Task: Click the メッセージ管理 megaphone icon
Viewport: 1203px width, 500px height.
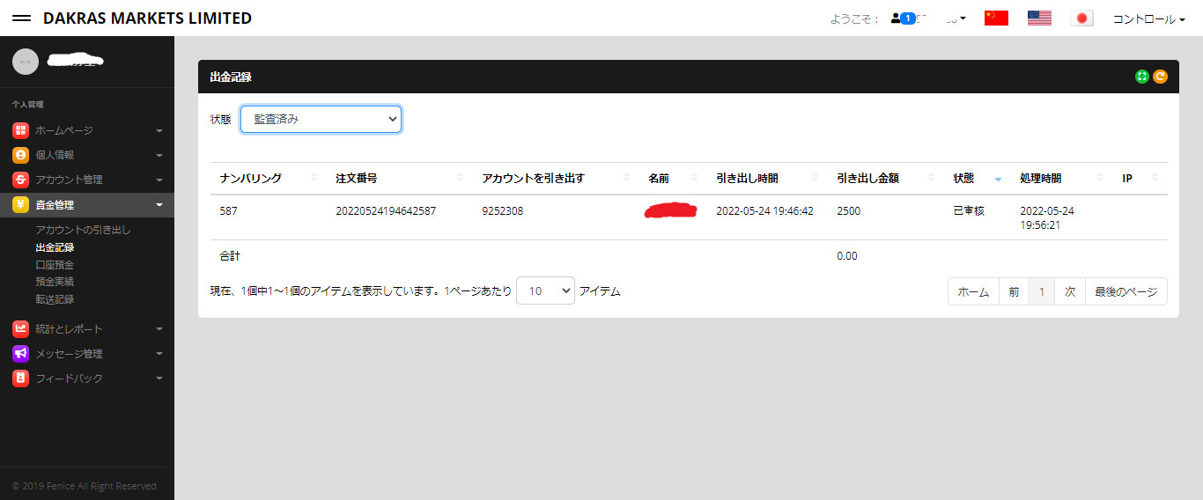Action: (x=20, y=354)
